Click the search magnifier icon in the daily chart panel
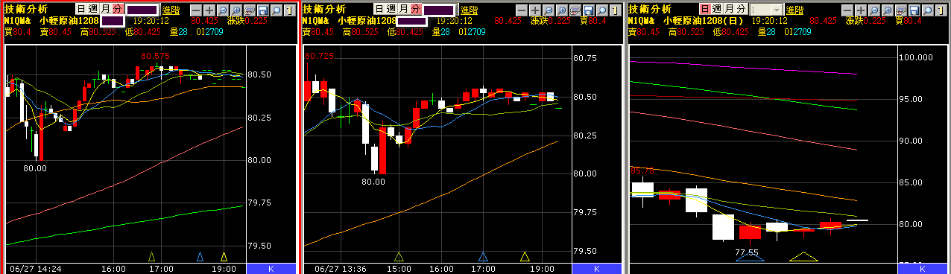The height and width of the screenshot is (274, 951). (929, 10)
